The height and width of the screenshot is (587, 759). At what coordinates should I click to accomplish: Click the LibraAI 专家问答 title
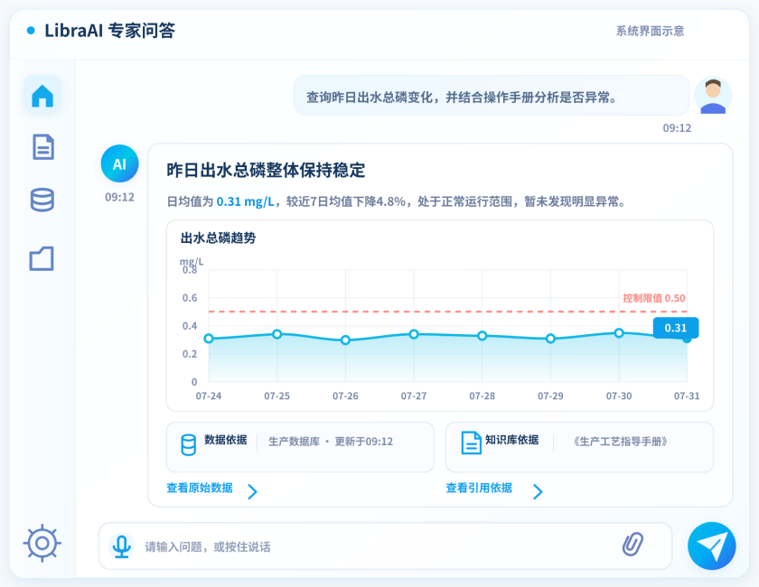click(110, 31)
